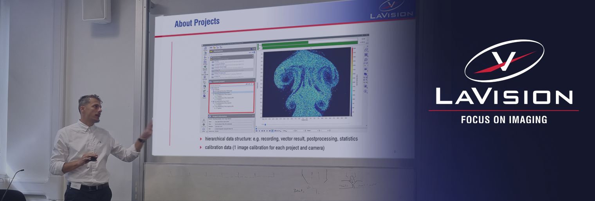Click the top icon in the right vertical toolbar
Viewport: 595px width, 201px height.
(x=365, y=50)
